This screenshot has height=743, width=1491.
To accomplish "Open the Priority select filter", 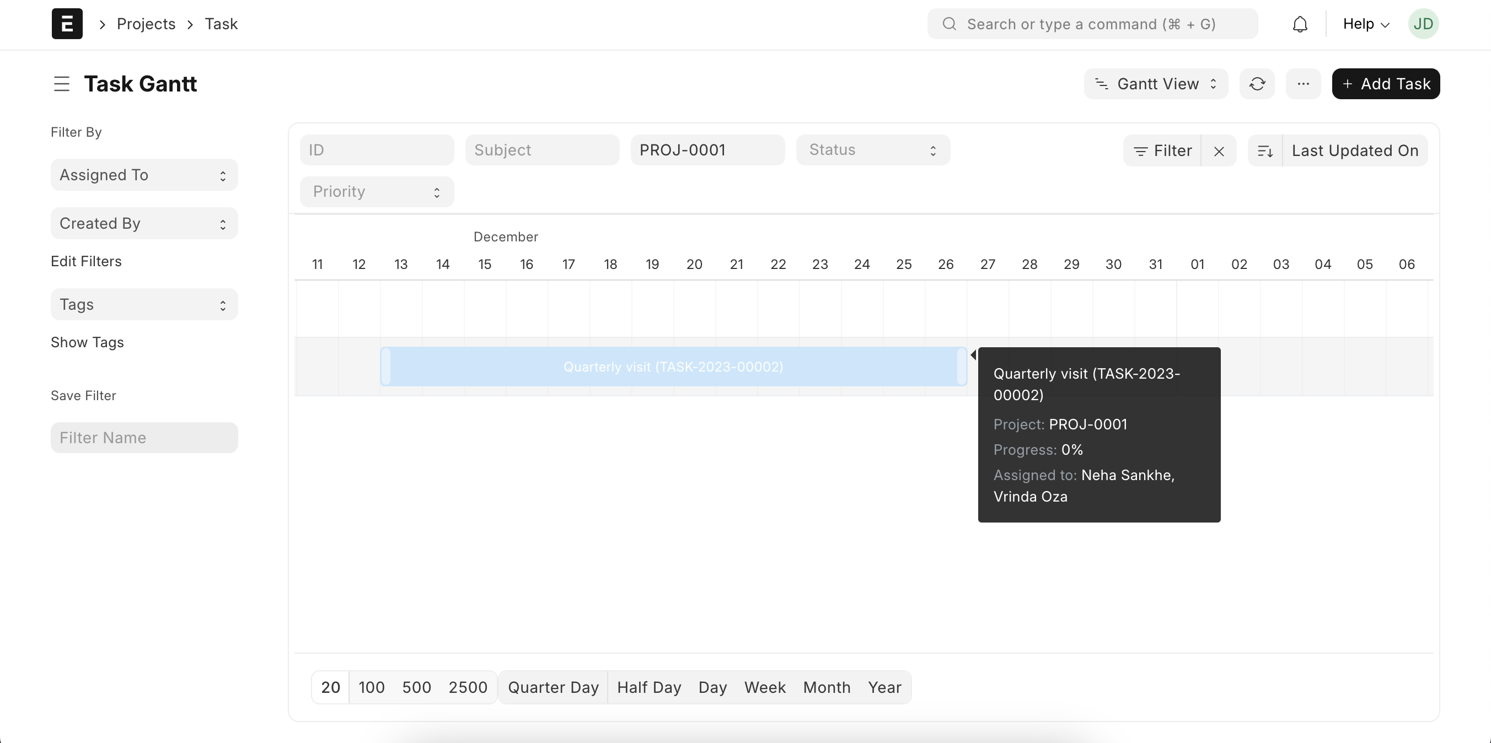I will click(x=377, y=191).
